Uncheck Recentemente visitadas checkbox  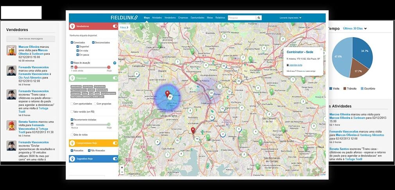point(72,120)
